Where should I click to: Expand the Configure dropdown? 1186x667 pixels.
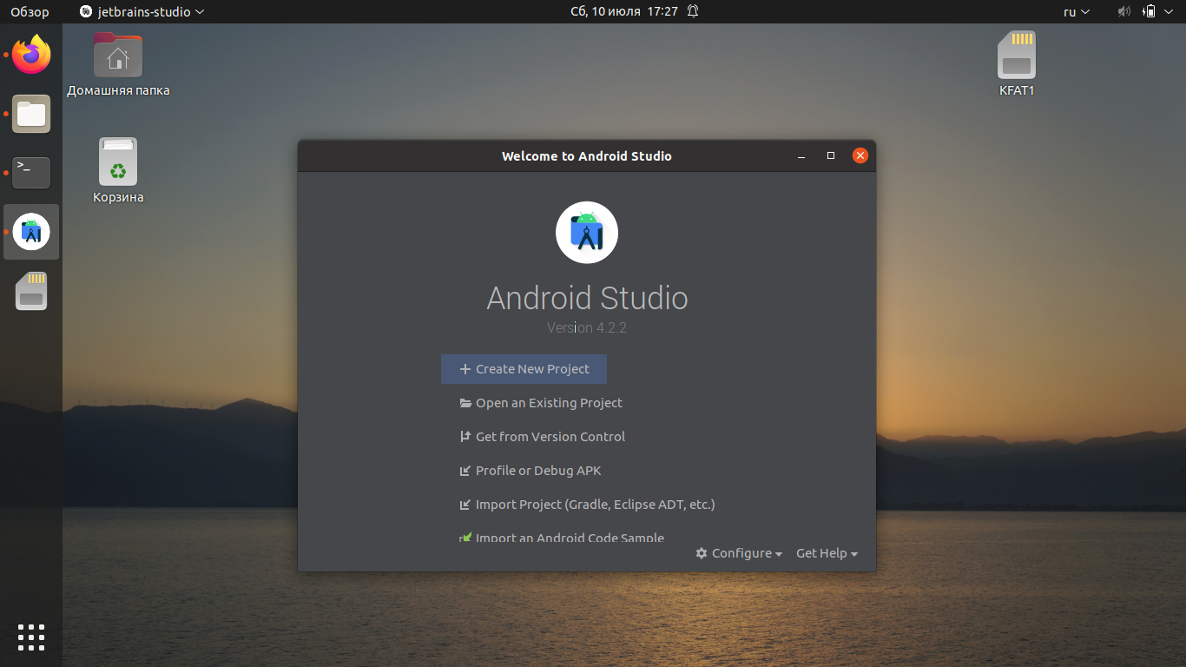[x=739, y=553]
